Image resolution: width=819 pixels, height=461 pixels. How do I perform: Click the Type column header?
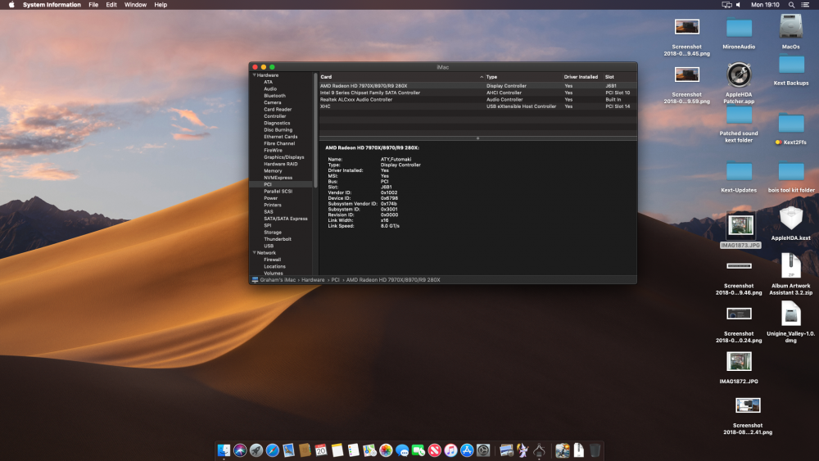click(523, 77)
